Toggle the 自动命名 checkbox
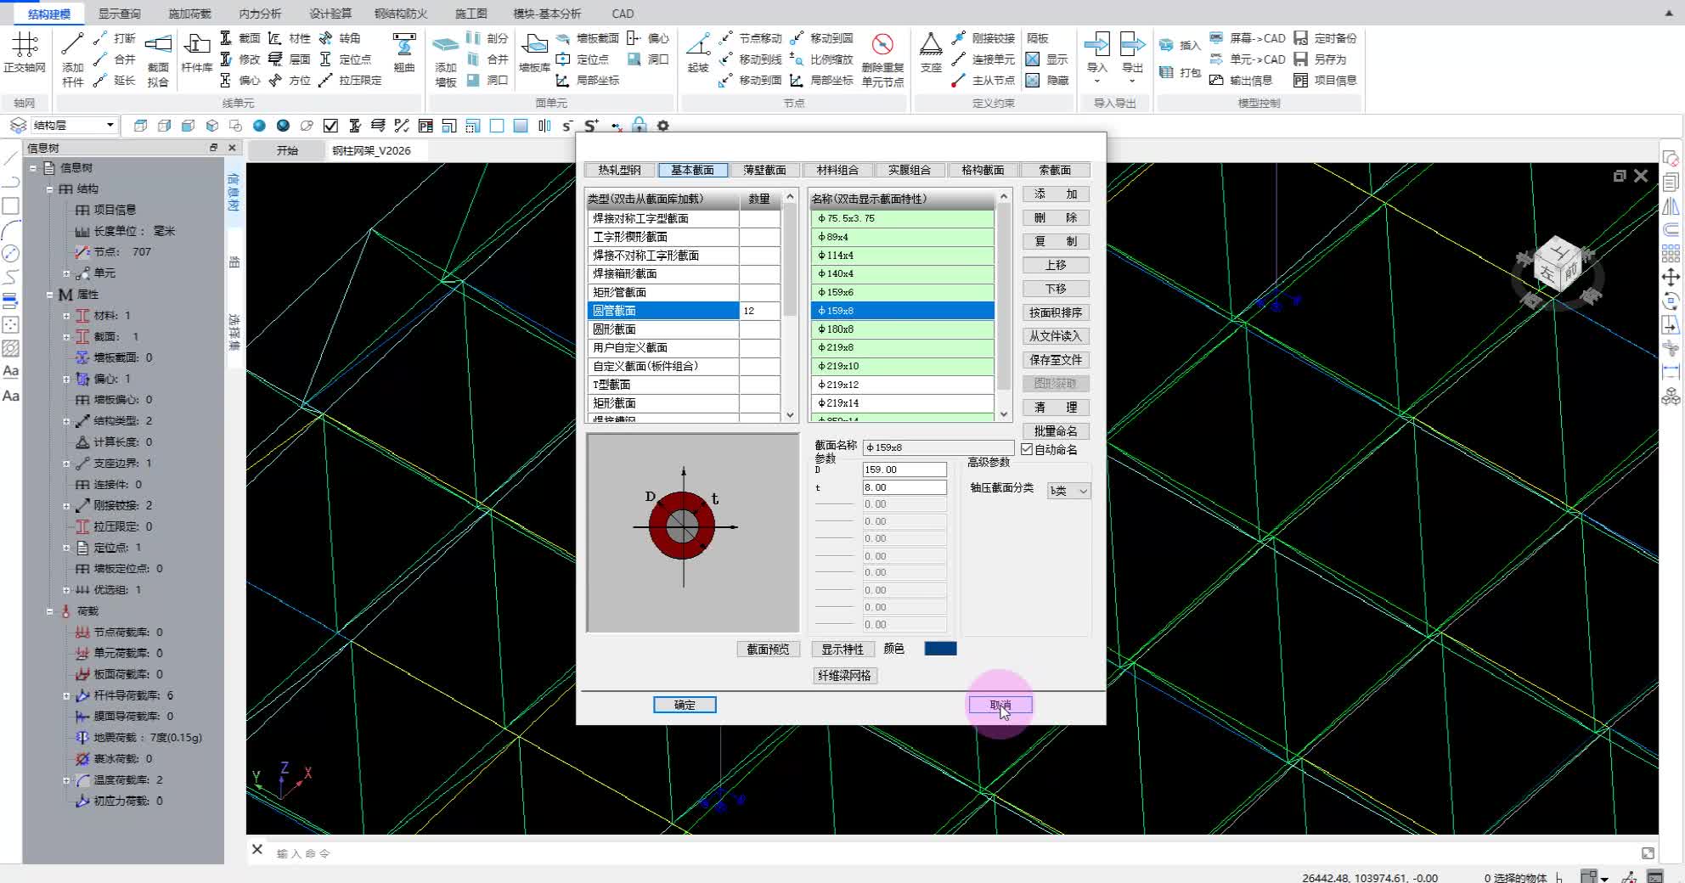This screenshot has height=883, width=1685. click(x=1027, y=449)
